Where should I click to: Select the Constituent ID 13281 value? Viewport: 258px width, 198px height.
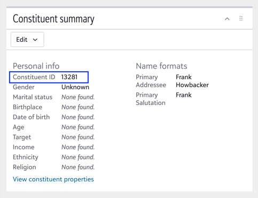(x=69, y=77)
